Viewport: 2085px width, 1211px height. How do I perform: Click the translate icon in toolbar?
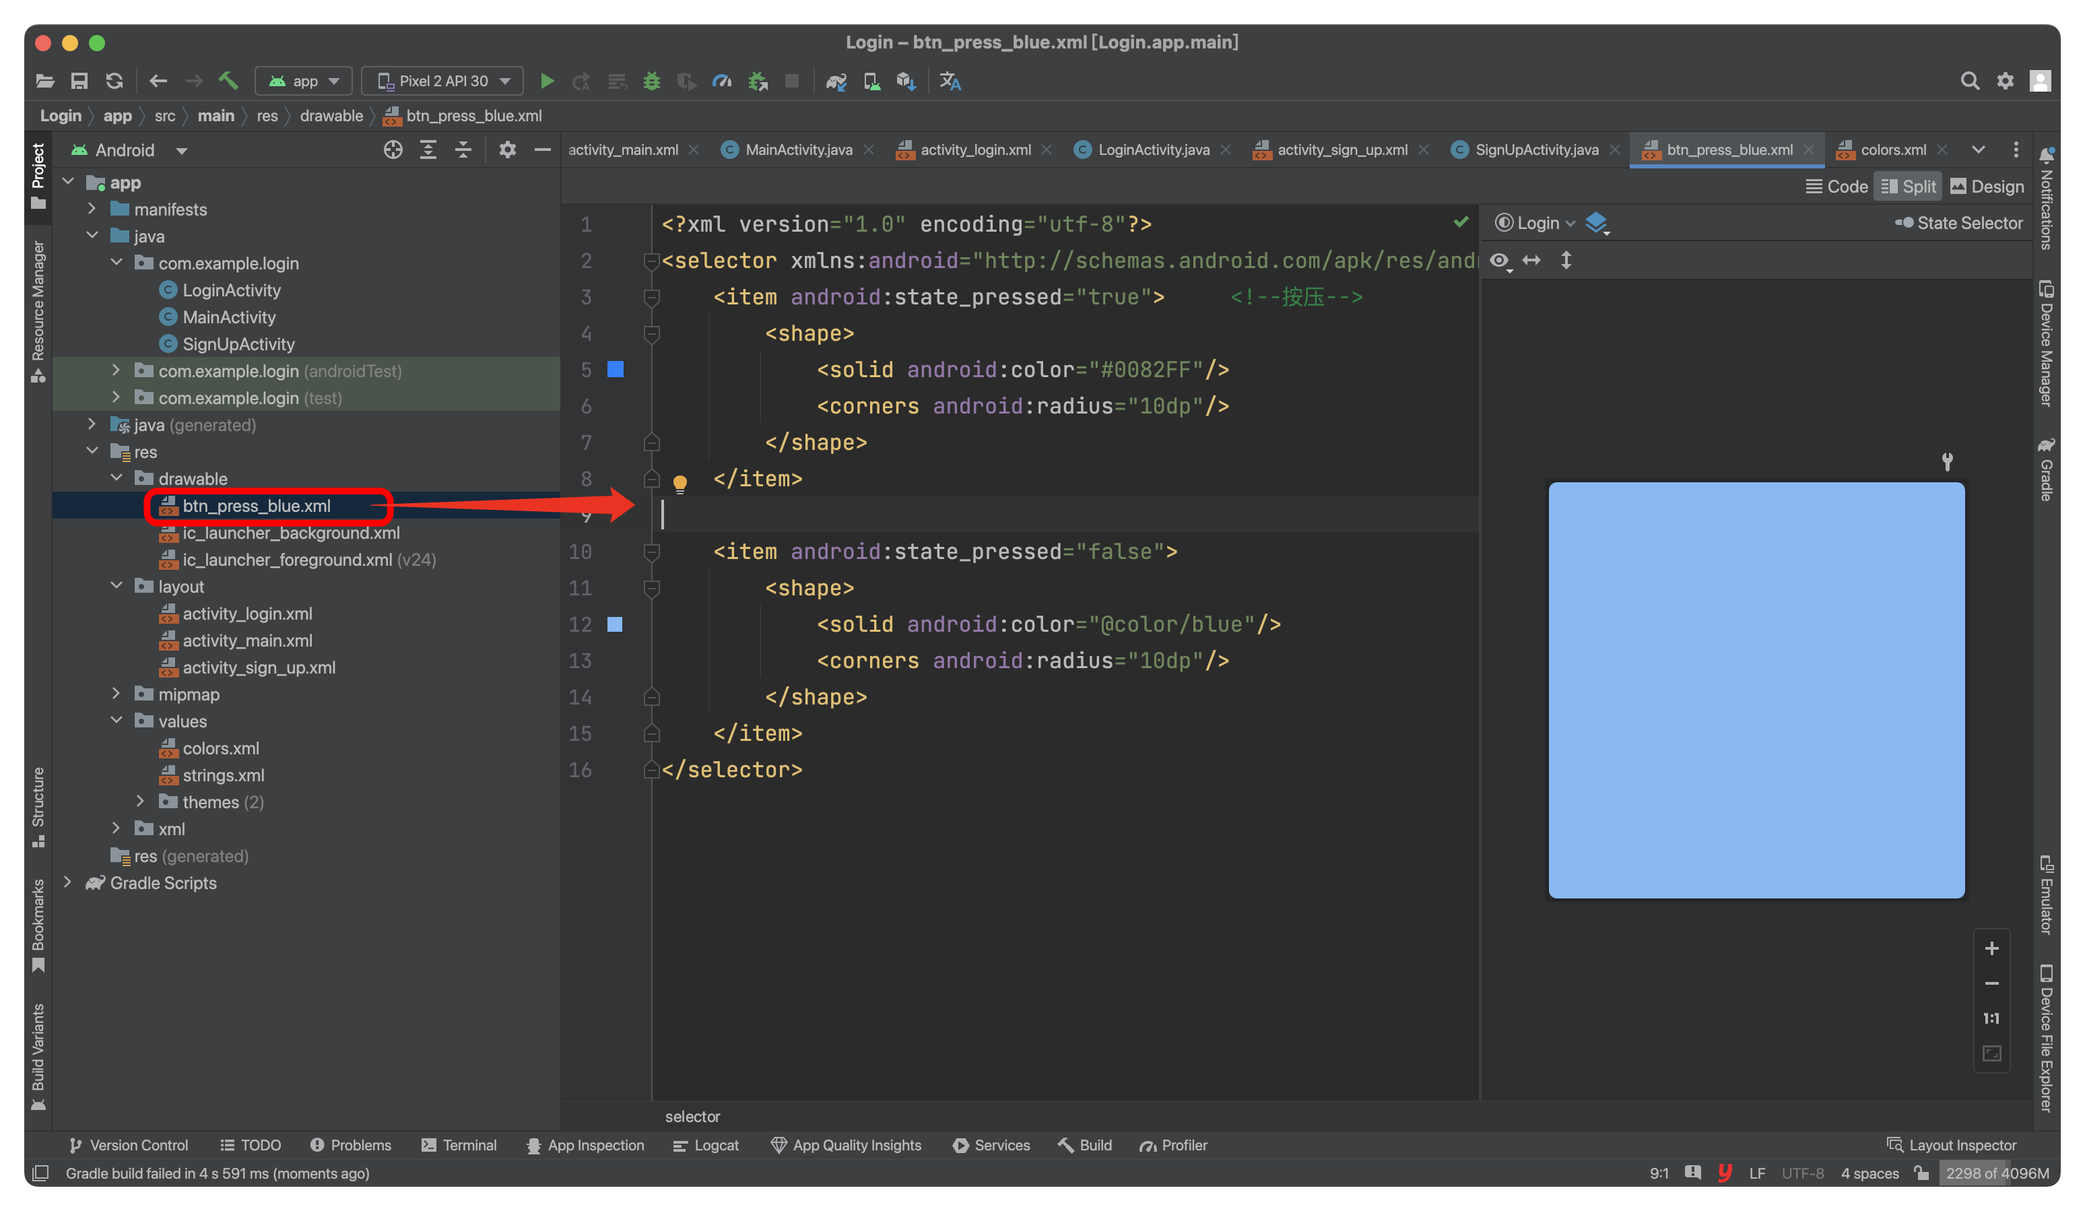point(950,81)
